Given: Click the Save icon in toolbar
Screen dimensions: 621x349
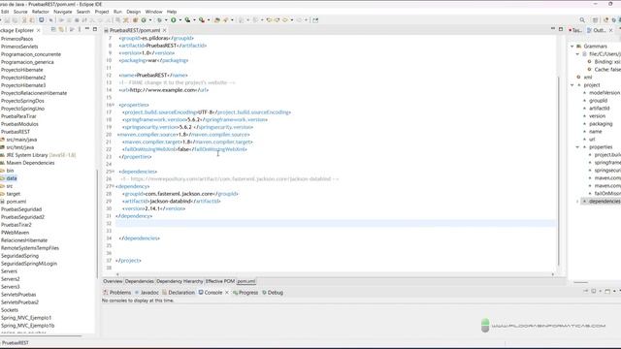Looking at the screenshot, I should [x=7, y=19].
